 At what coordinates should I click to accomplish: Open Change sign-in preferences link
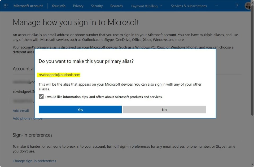[x=34, y=161]
